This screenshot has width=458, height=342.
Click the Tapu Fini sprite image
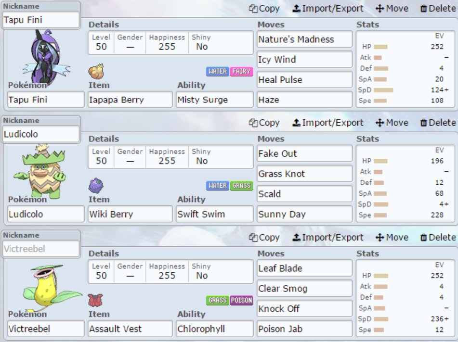46,57
